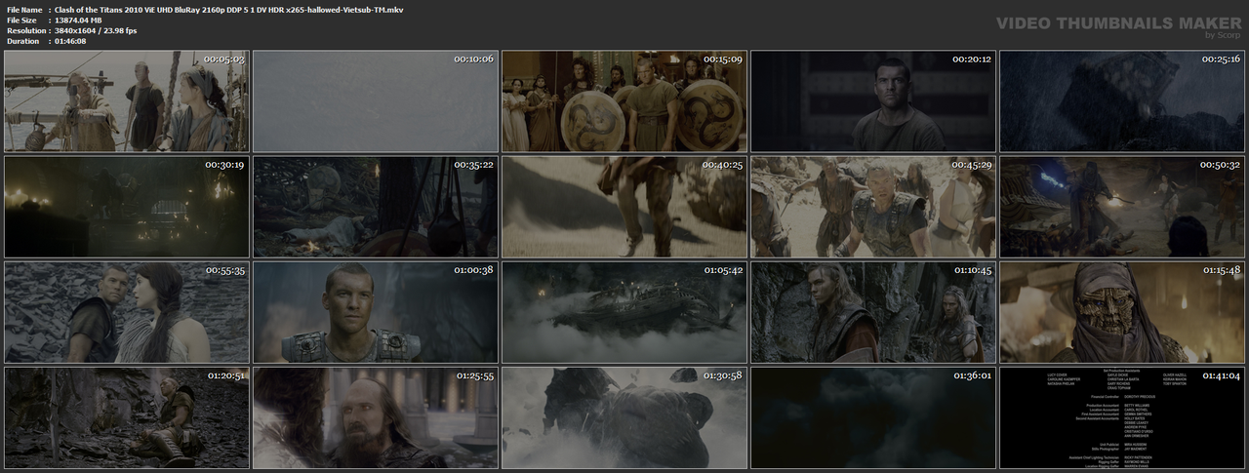Select the thumbnail at 00:05:03
Image resolution: width=1249 pixels, height=473 pixels.
point(125,101)
